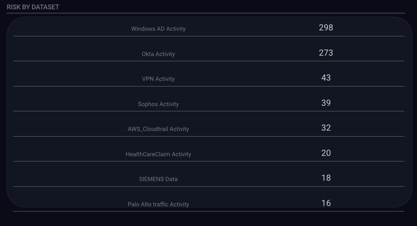Click the HealthCareClaim risk count 20
417x226 pixels.
[x=326, y=153]
